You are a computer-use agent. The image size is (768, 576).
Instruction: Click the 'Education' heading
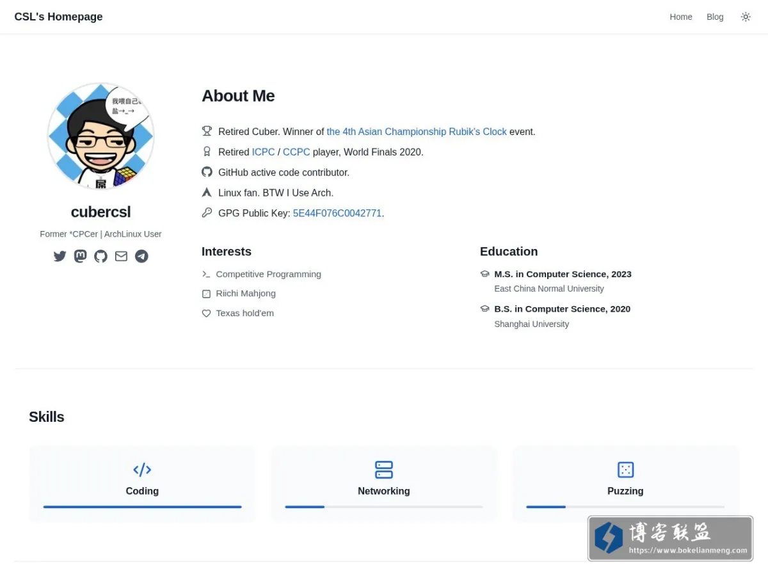[509, 252]
